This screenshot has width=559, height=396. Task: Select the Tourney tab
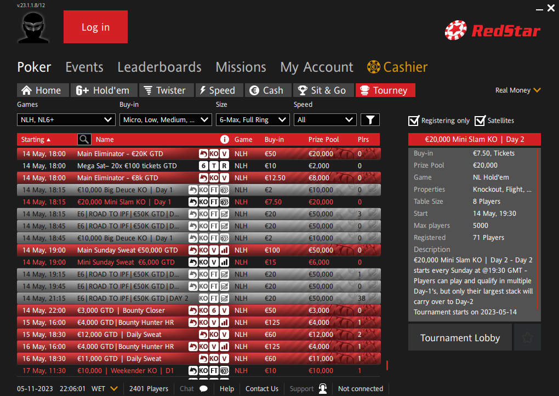tap(385, 90)
